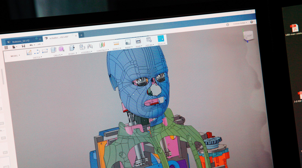Open the dropdown arrow beside the Undo arrow
This screenshot has height=168, width=302.
[x=34, y=45]
